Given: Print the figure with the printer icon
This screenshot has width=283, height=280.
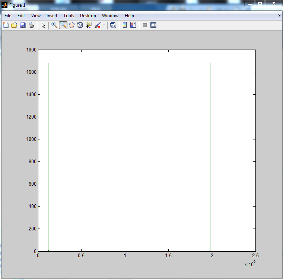Looking at the screenshot, I should point(31,25).
